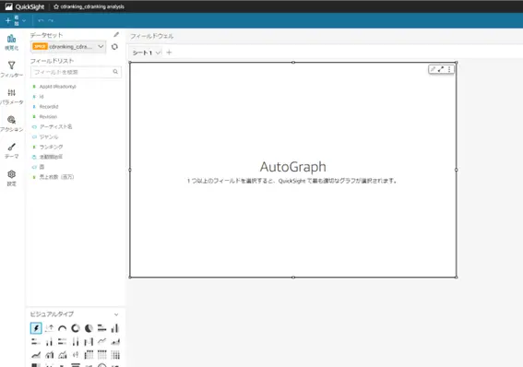Image resolution: width=523 pixels, height=367 pixels.
Task: Choose the stacked area line chart type
Action: click(36, 355)
